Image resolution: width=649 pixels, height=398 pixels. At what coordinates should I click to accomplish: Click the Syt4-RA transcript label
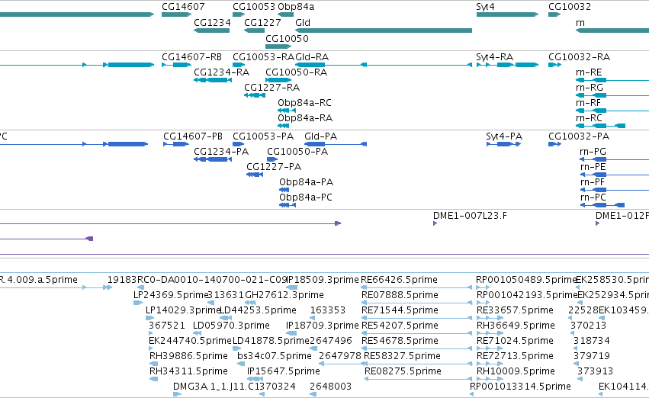pos(495,57)
